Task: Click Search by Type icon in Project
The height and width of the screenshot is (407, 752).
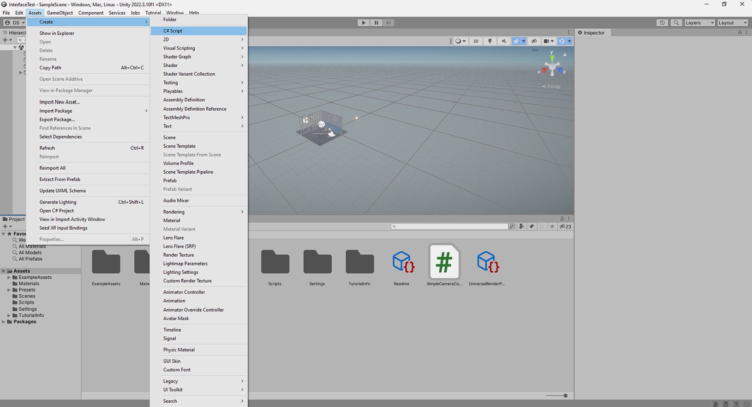Action: point(522,226)
